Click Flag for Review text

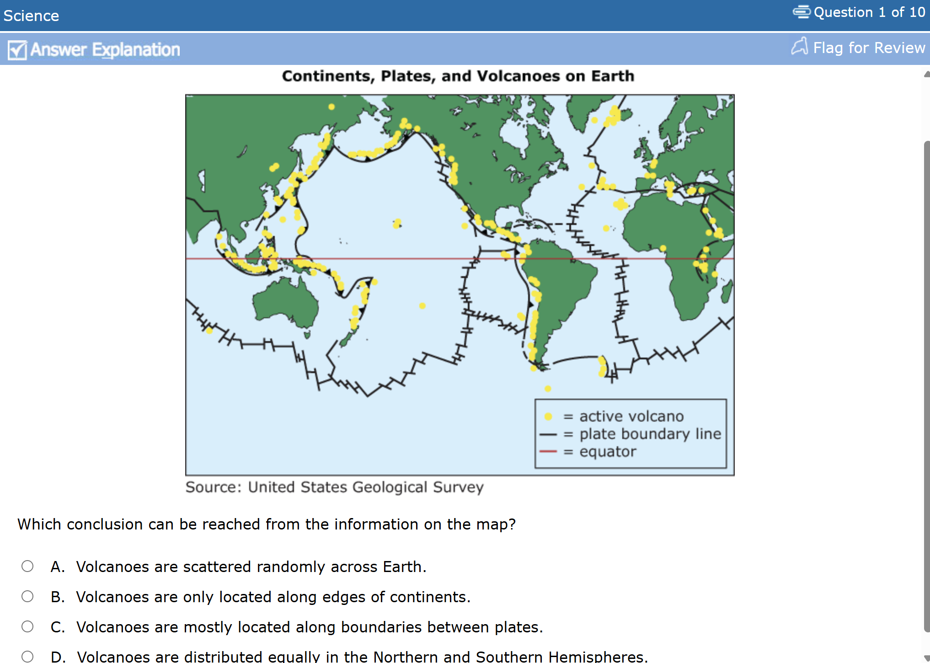(x=869, y=48)
